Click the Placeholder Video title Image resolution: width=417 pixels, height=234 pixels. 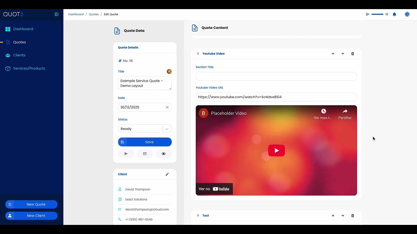(x=229, y=113)
